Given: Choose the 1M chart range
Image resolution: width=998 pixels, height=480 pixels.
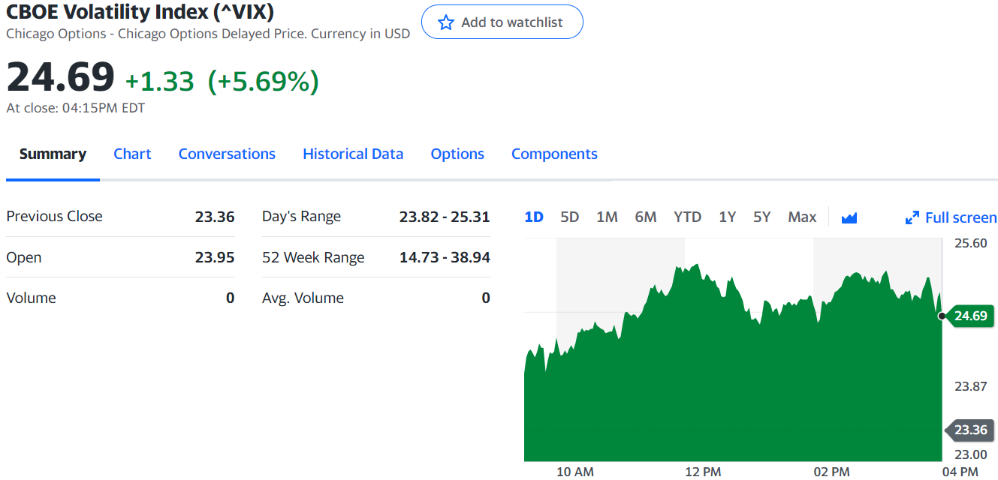Looking at the screenshot, I should [x=607, y=217].
